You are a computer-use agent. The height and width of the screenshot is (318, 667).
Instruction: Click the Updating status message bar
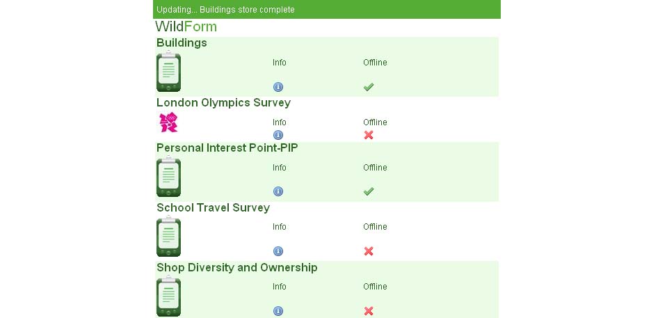pyautogui.click(x=327, y=9)
